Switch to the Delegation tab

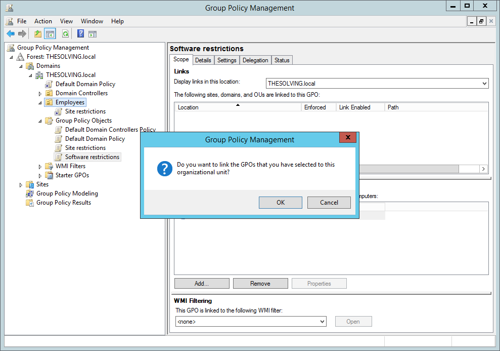[255, 60]
